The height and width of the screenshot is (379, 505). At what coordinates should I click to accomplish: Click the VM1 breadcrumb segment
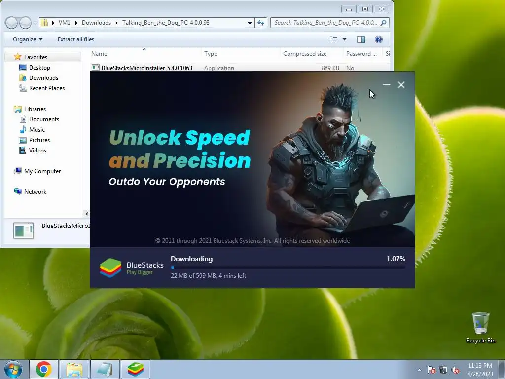point(65,23)
